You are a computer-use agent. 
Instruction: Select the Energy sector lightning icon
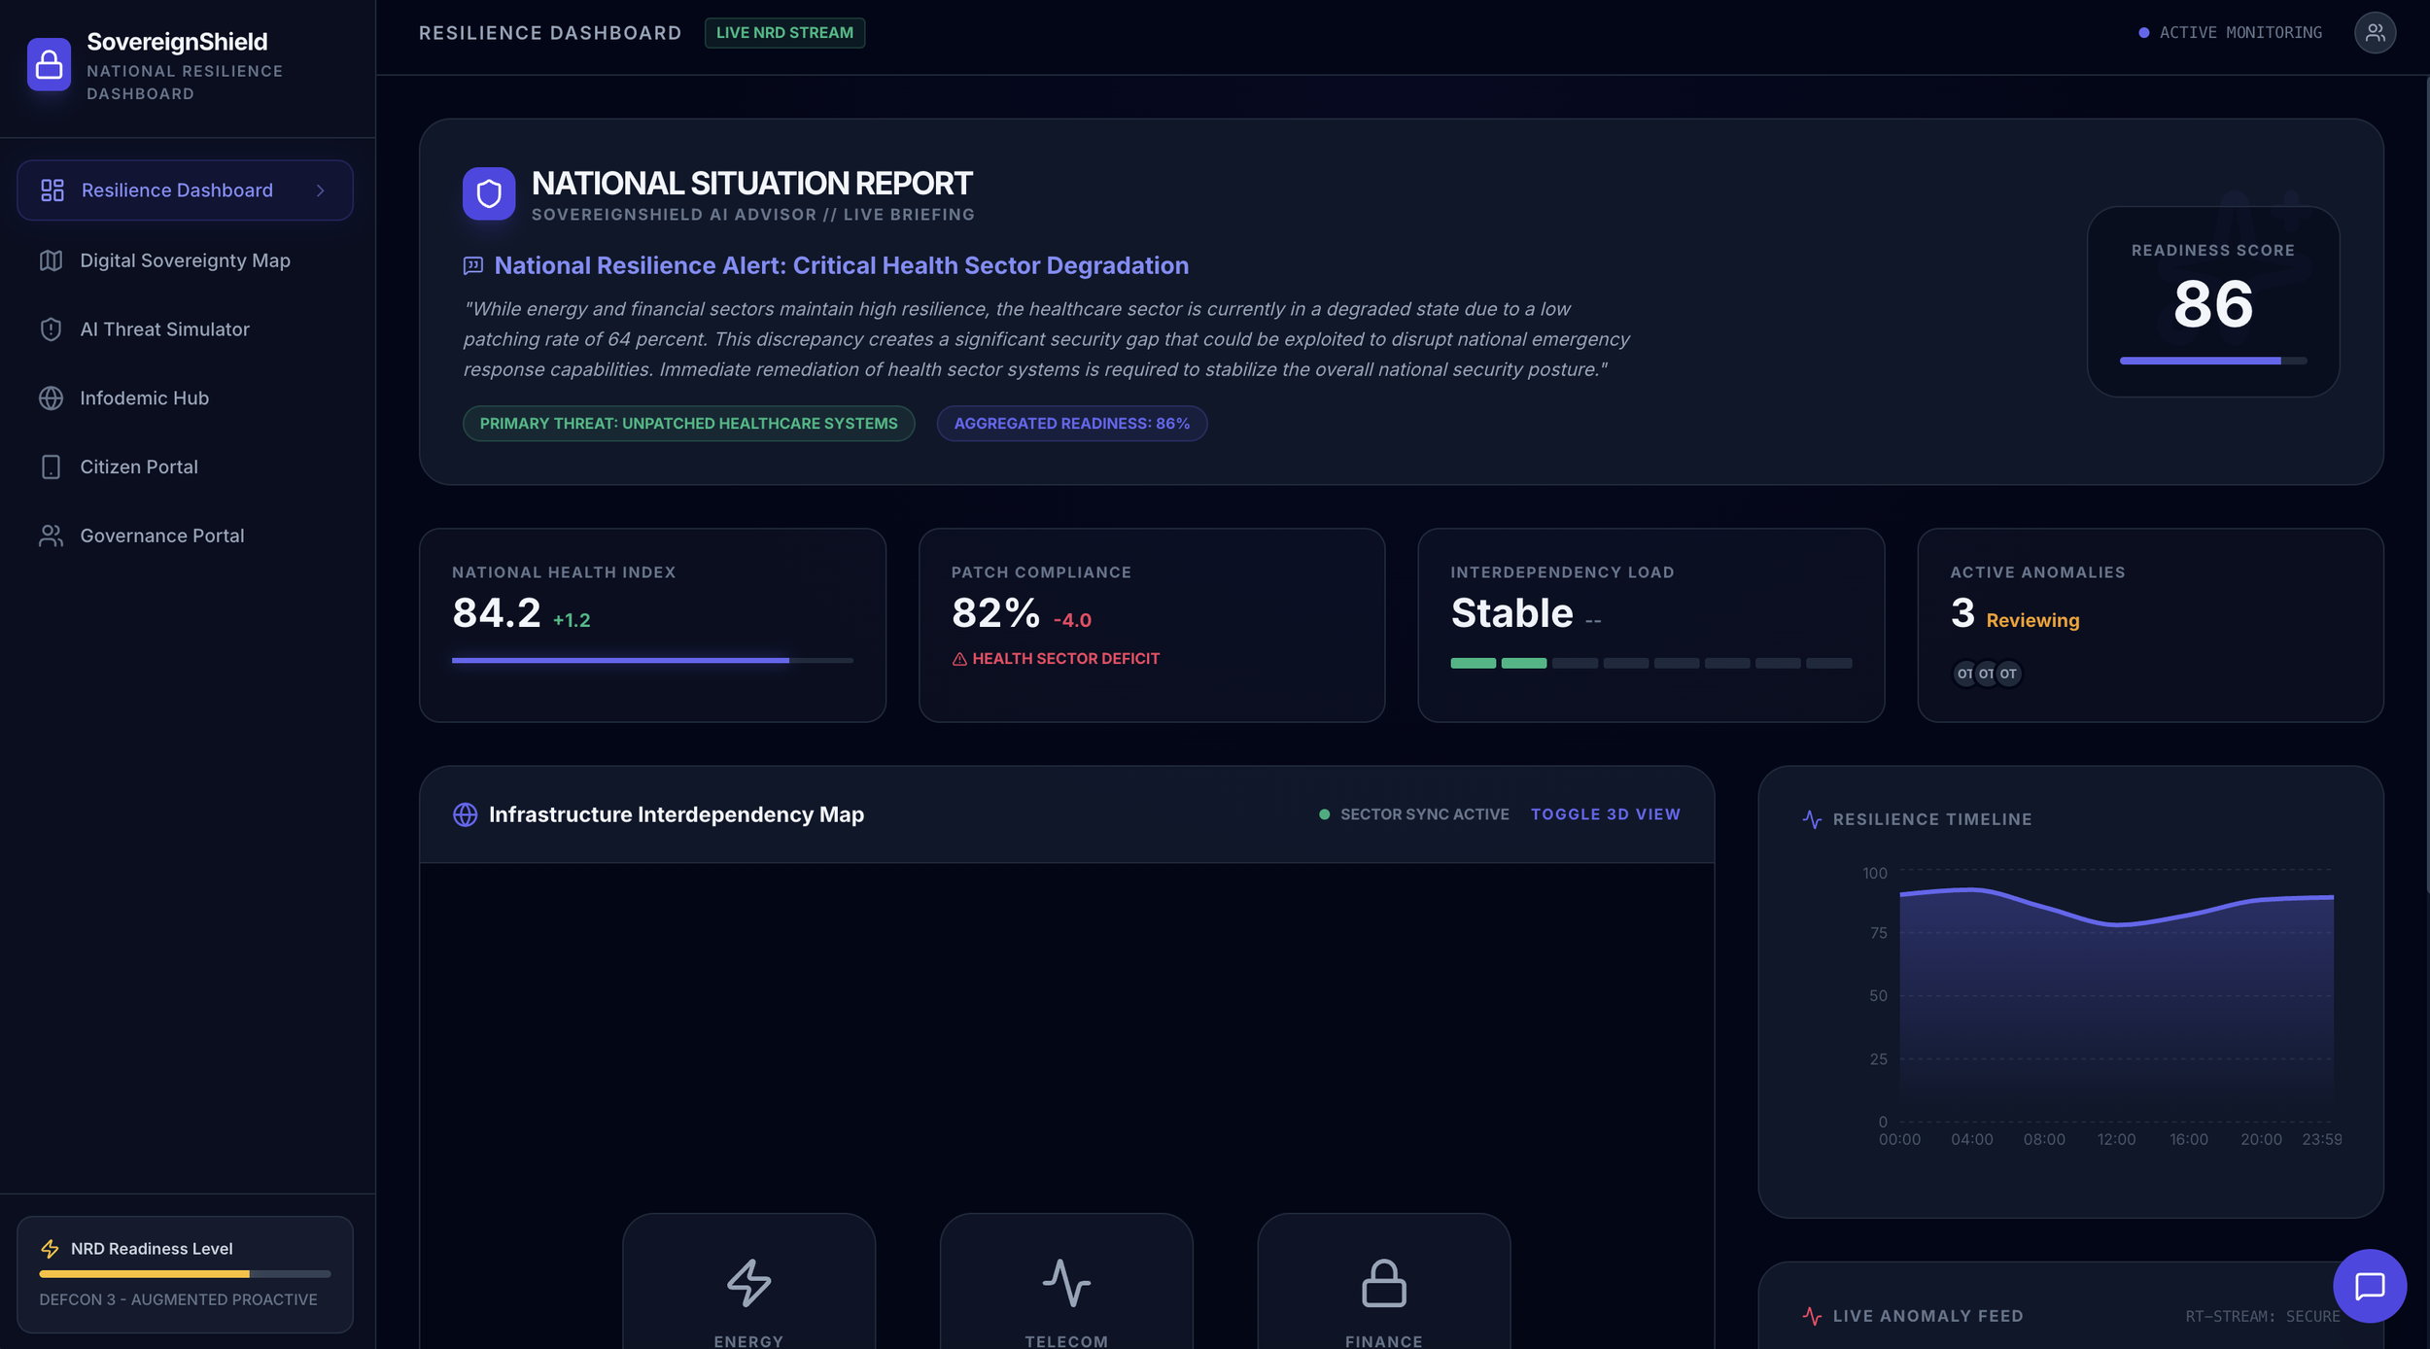pos(748,1282)
